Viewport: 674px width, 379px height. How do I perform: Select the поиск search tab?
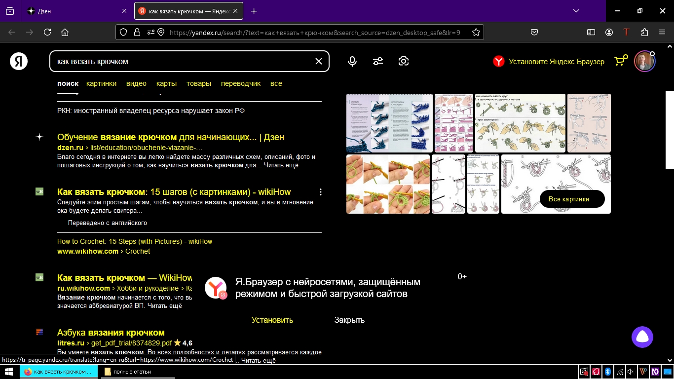(x=68, y=83)
